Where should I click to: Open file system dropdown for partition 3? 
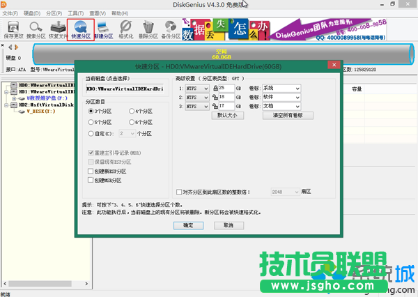pos(197,107)
